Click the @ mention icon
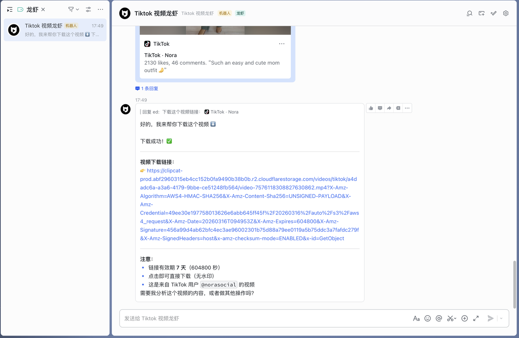The height and width of the screenshot is (338, 519). 439,319
